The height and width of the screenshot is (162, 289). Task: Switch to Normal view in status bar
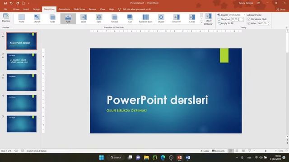click(230, 151)
